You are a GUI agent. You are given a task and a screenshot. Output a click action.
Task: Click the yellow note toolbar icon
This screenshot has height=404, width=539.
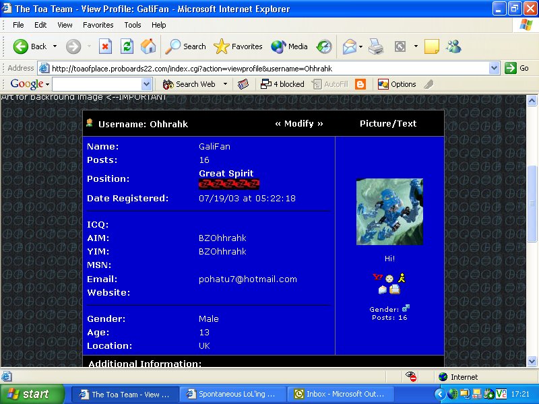coord(431,46)
